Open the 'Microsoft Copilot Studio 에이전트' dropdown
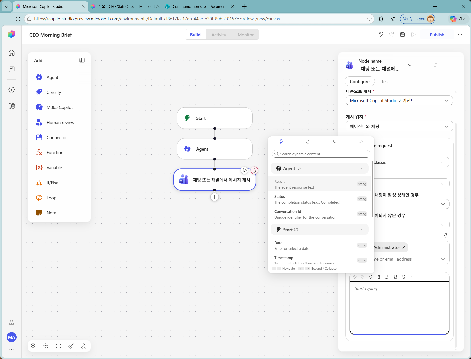 pyautogui.click(x=399, y=100)
